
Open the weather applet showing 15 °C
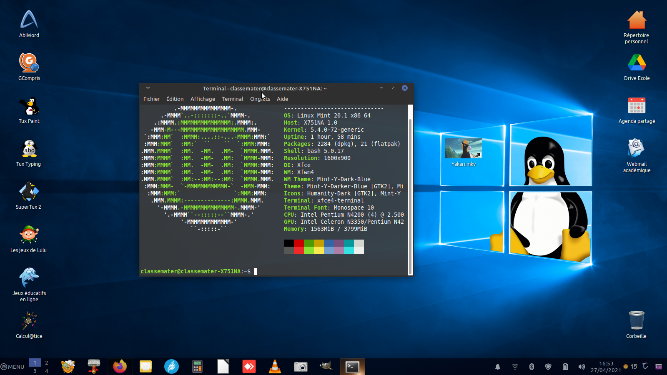coord(636,366)
